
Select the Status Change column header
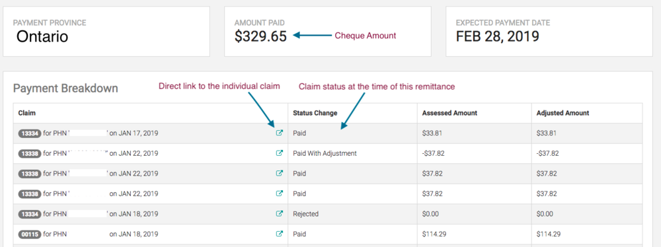(x=315, y=113)
